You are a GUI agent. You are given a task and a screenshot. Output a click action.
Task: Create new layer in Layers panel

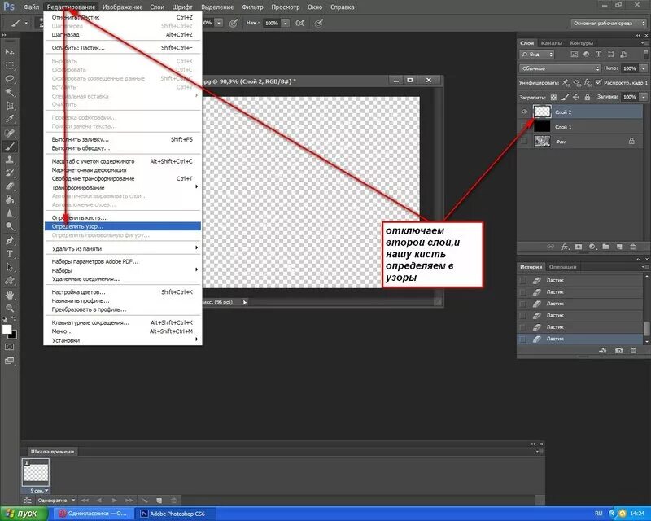coord(619,247)
